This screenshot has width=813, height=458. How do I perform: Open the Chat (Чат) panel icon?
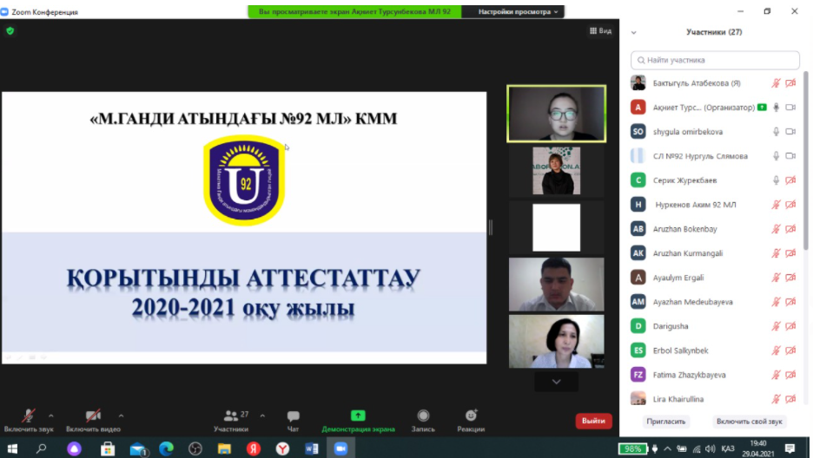click(x=293, y=416)
